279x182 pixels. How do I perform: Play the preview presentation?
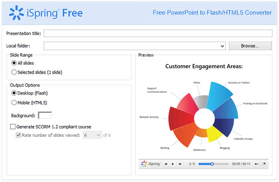(x=173, y=164)
